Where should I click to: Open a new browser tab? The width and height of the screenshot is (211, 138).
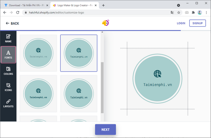103,5
